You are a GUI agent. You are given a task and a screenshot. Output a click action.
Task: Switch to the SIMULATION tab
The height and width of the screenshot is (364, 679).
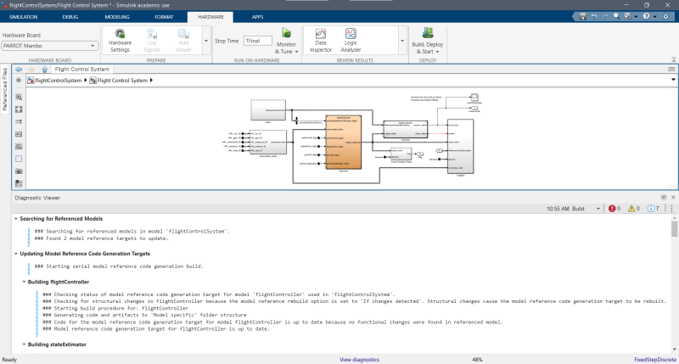(24, 17)
